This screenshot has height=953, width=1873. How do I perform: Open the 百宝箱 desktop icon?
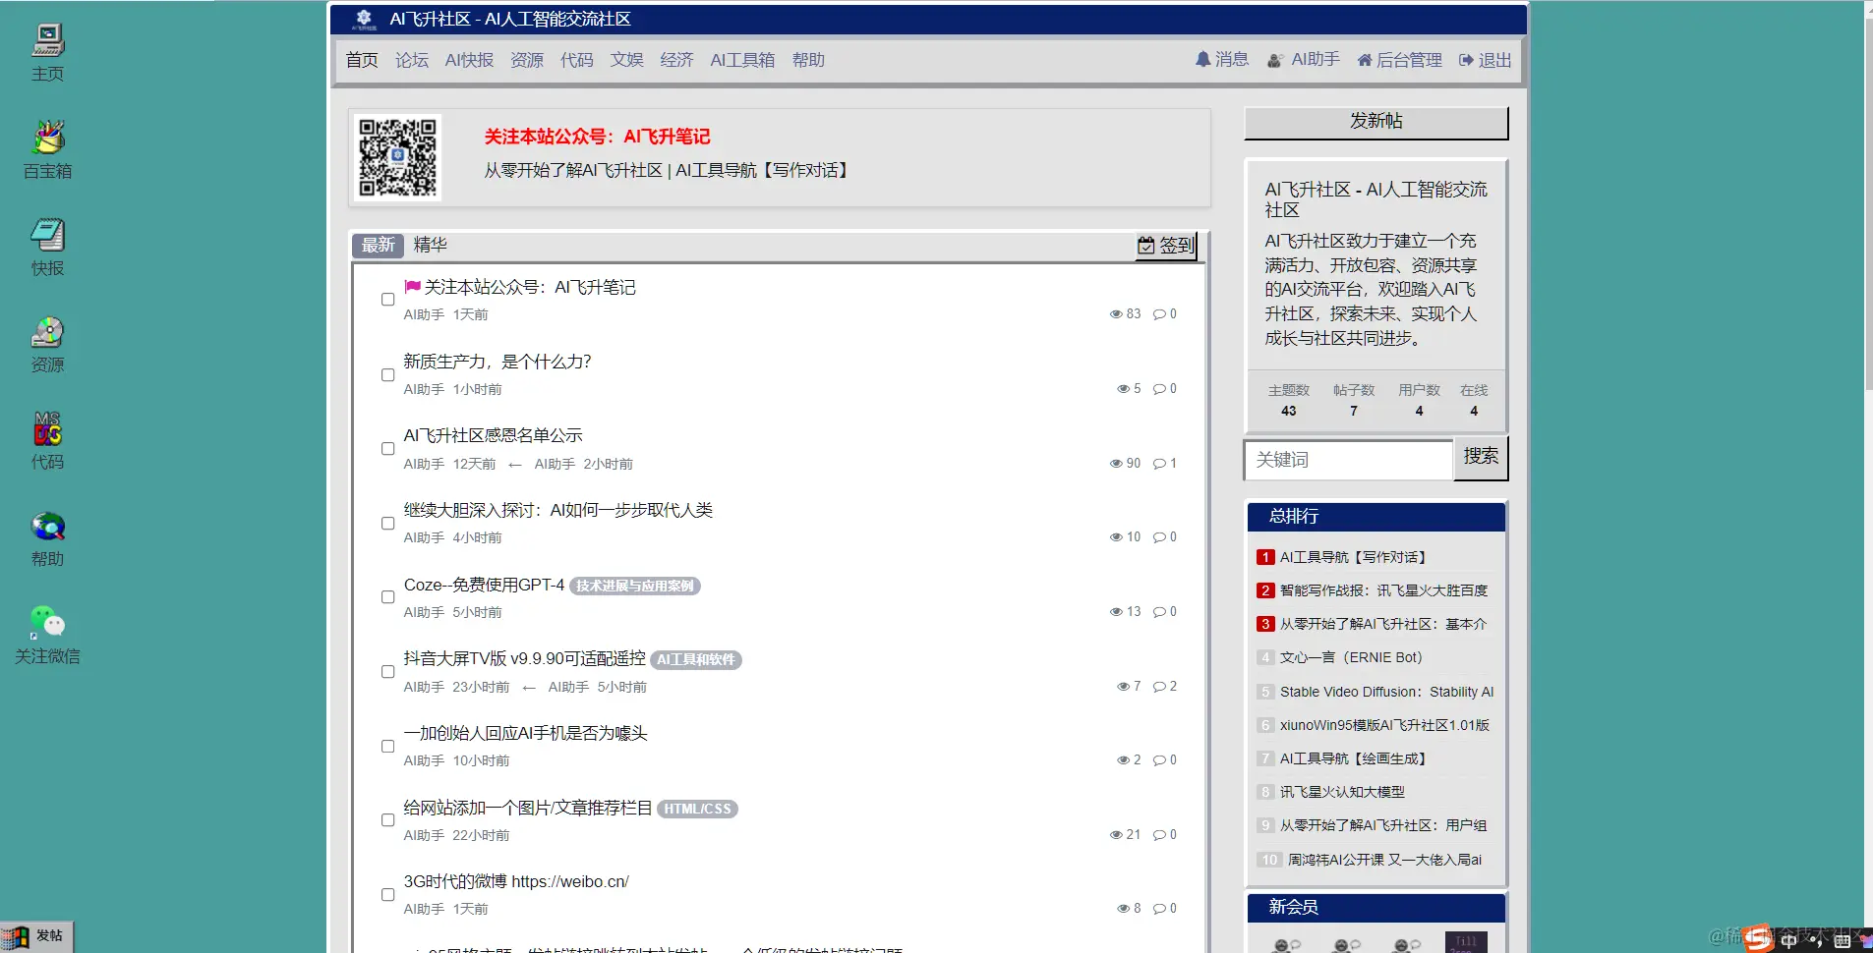click(47, 149)
